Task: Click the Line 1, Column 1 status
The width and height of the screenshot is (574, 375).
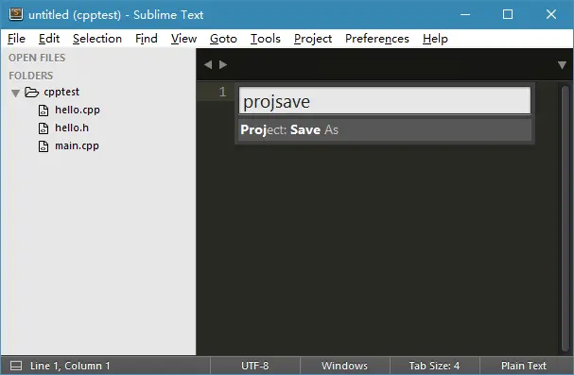Action: (x=70, y=366)
